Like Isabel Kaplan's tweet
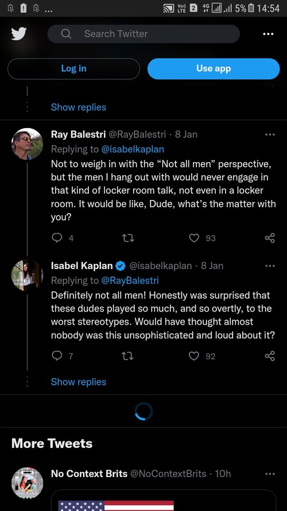The image size is (287, 511). [x=194, y=356]
